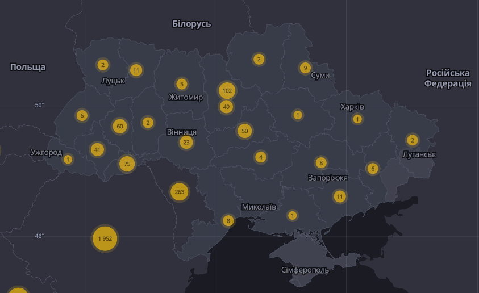Click the cluster marker labeled 49
The image size is (479, 293).
[226, 106]
